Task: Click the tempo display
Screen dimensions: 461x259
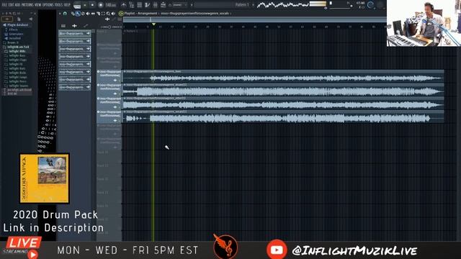Action: 111,5
